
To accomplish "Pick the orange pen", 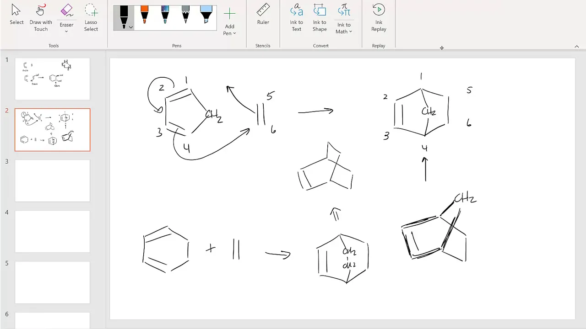I will [x=144, y=15].
